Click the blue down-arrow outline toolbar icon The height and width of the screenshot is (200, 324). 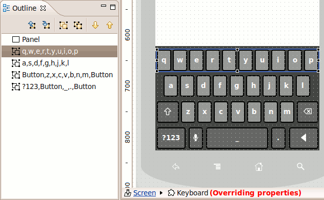click(46, 25)
